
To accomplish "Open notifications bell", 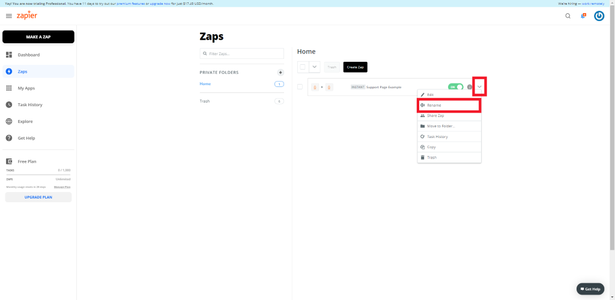I will pos(583,16).
